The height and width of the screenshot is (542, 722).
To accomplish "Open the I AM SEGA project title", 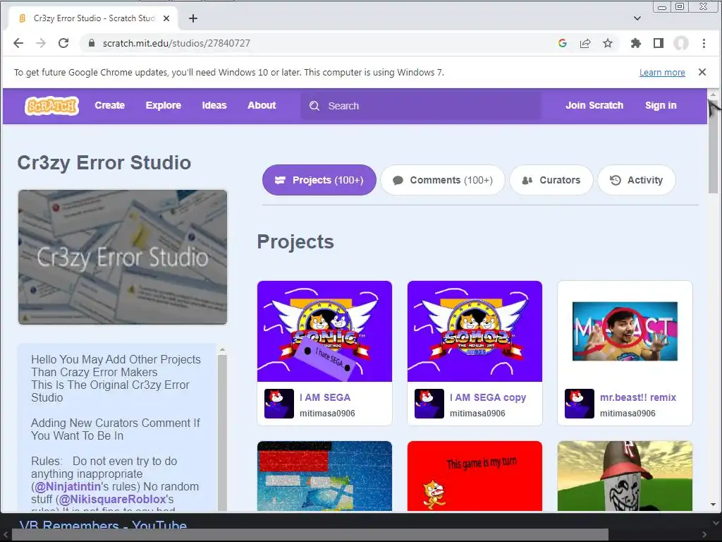I will 325,397.
